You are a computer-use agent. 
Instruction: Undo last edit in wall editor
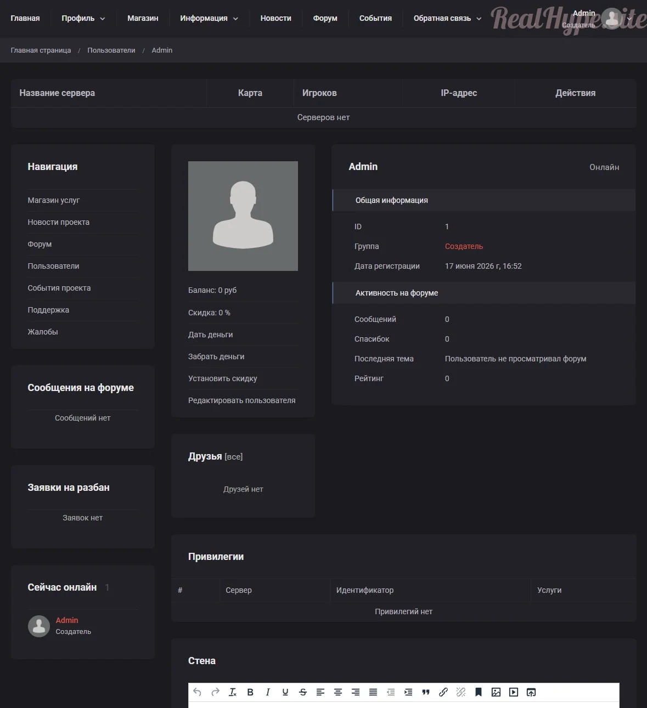coord(198,692)
